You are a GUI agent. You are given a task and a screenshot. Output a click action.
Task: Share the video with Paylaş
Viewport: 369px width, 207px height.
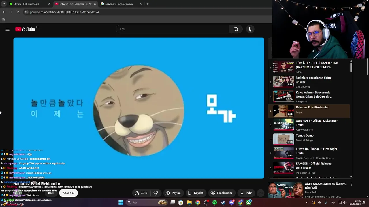(173, 193)
